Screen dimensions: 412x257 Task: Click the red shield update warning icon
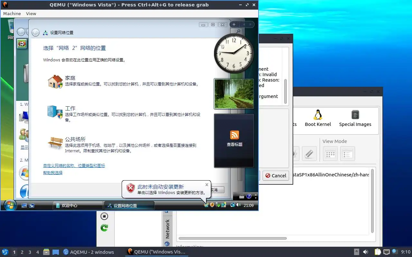pyautogui.click(x=130, y=189)
